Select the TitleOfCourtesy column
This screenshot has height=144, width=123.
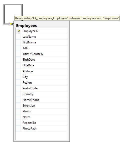point(42,54)
